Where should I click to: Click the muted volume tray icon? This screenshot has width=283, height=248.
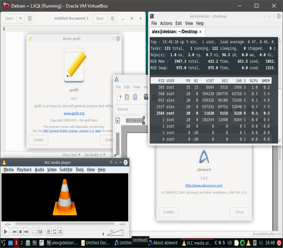[261, 243]
